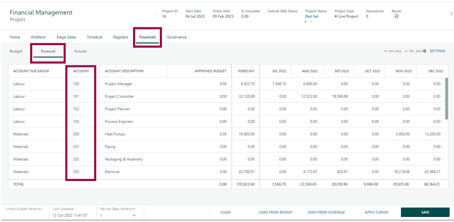
Task: Click LOAD FROM BUDGET
Action: [x=276, y=212]
